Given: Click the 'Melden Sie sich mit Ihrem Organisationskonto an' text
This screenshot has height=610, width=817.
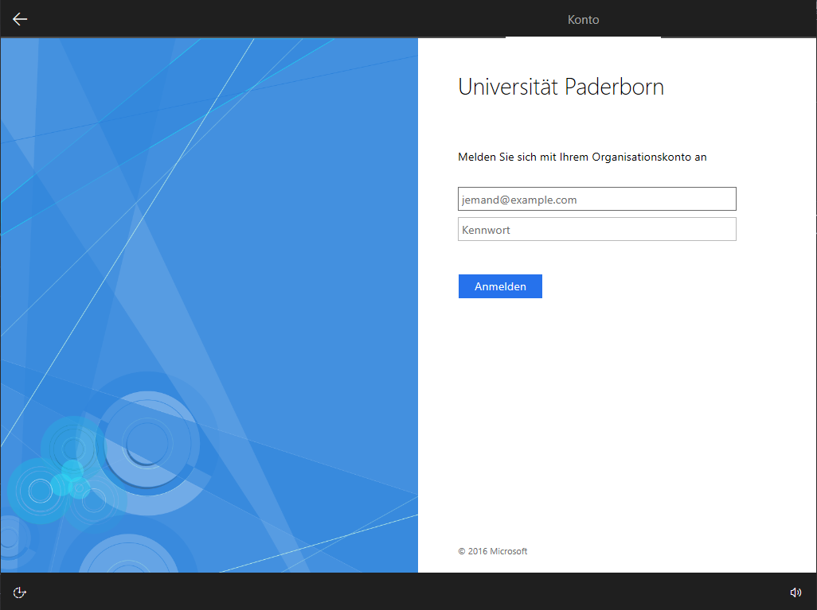Looking at the screenshot, I should click(x=582, y=157).
